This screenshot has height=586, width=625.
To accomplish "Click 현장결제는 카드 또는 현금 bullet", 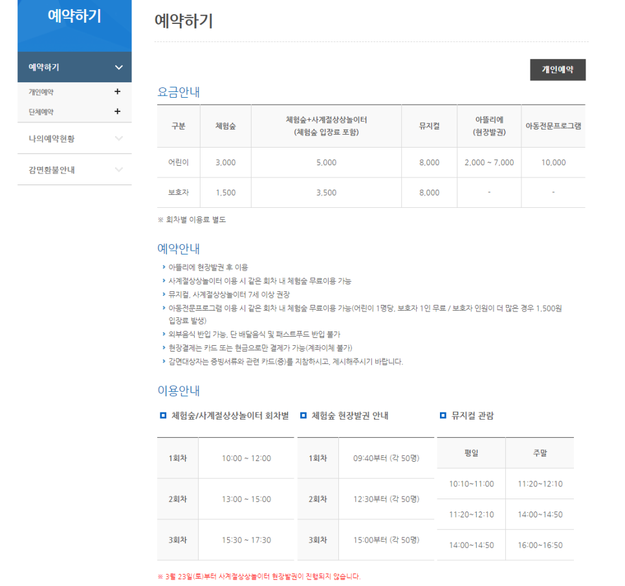I will click(x=260, y=348).
